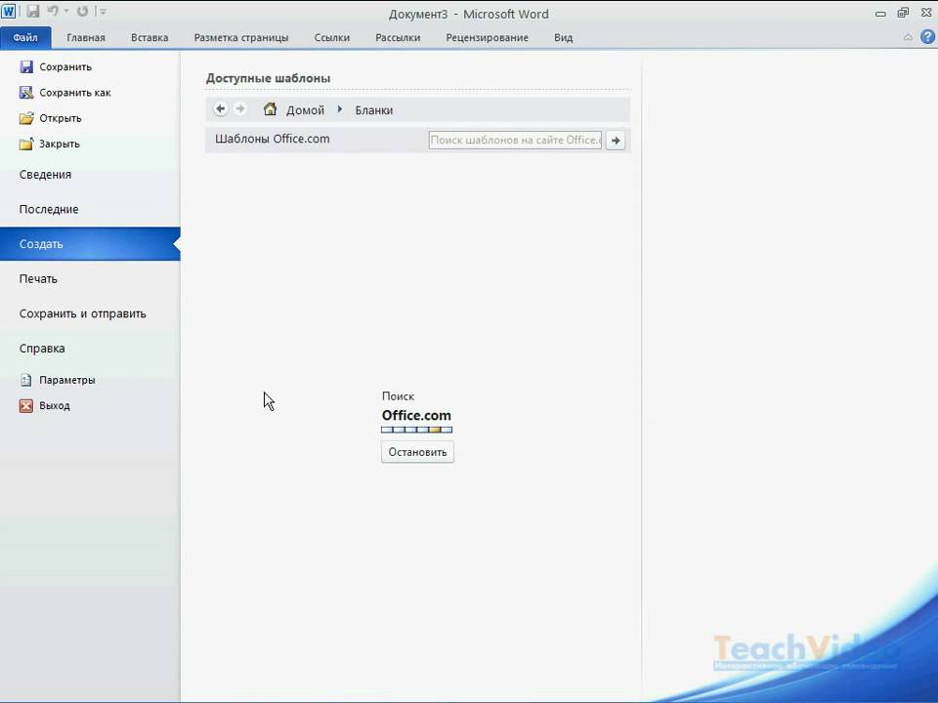Click the Остановить button to stop search
This screenshot has width=938, height=703.
click(x=417, y=452)
